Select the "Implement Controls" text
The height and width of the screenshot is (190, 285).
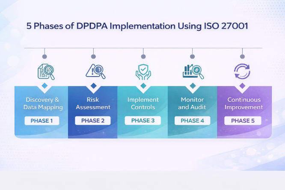point(143,104)
